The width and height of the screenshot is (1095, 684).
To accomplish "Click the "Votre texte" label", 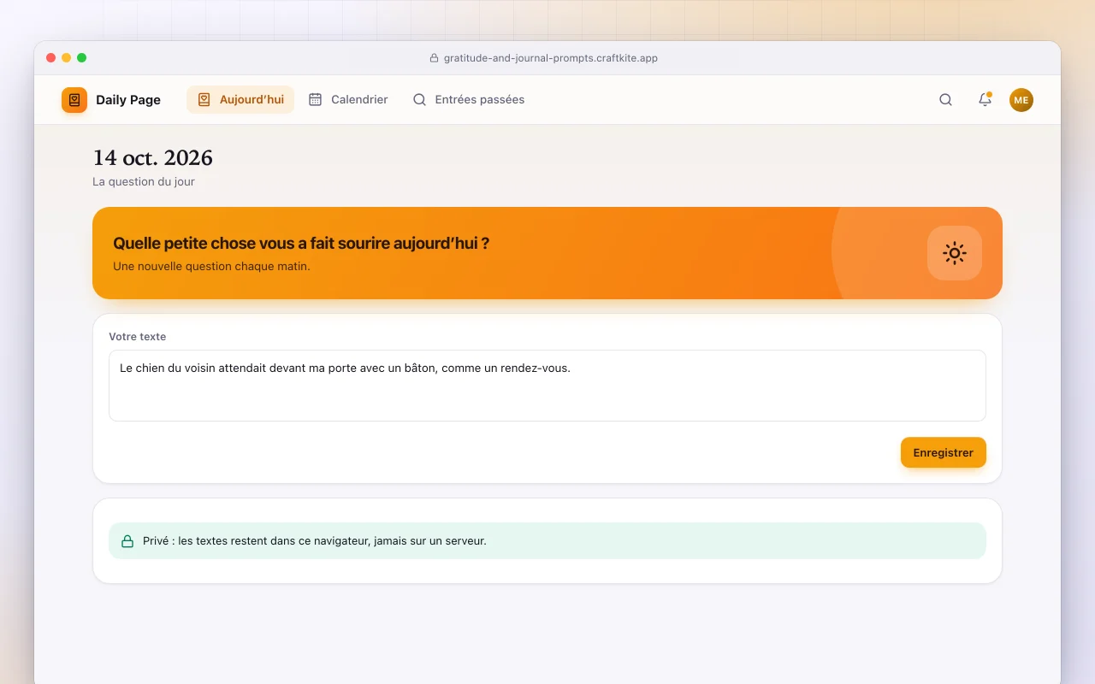I will pos(138,337).
